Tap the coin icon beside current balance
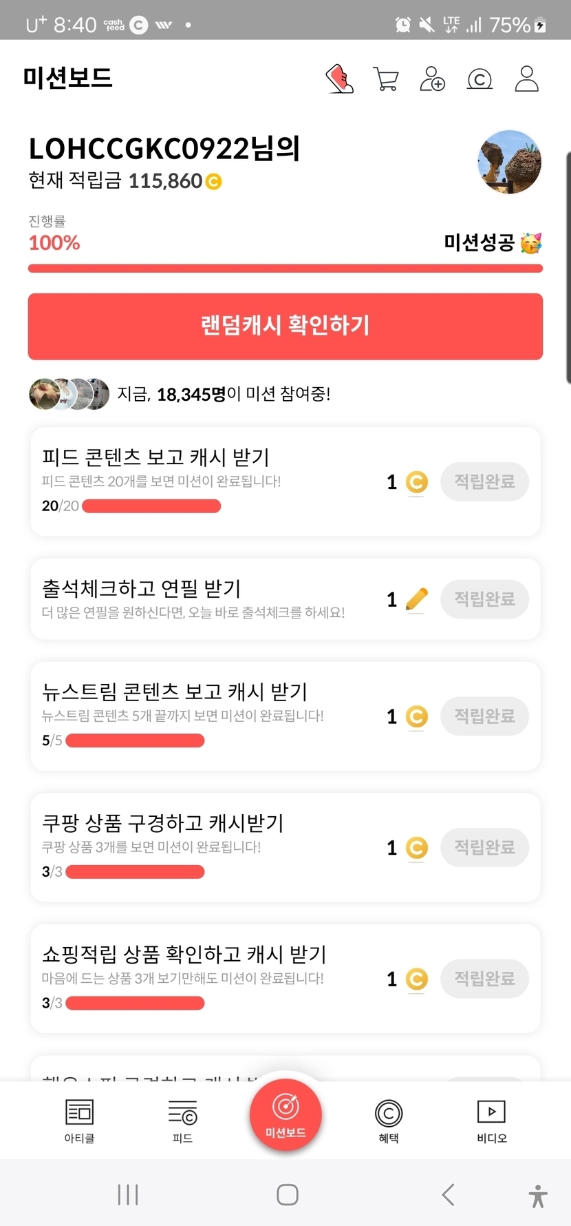This screenshot has width=571, height=1226. point(214,182)
